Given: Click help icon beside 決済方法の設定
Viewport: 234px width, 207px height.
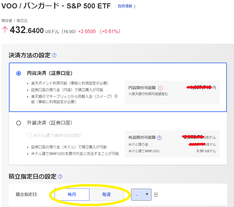Looking at the screenshot, I should tap(54, 56).
